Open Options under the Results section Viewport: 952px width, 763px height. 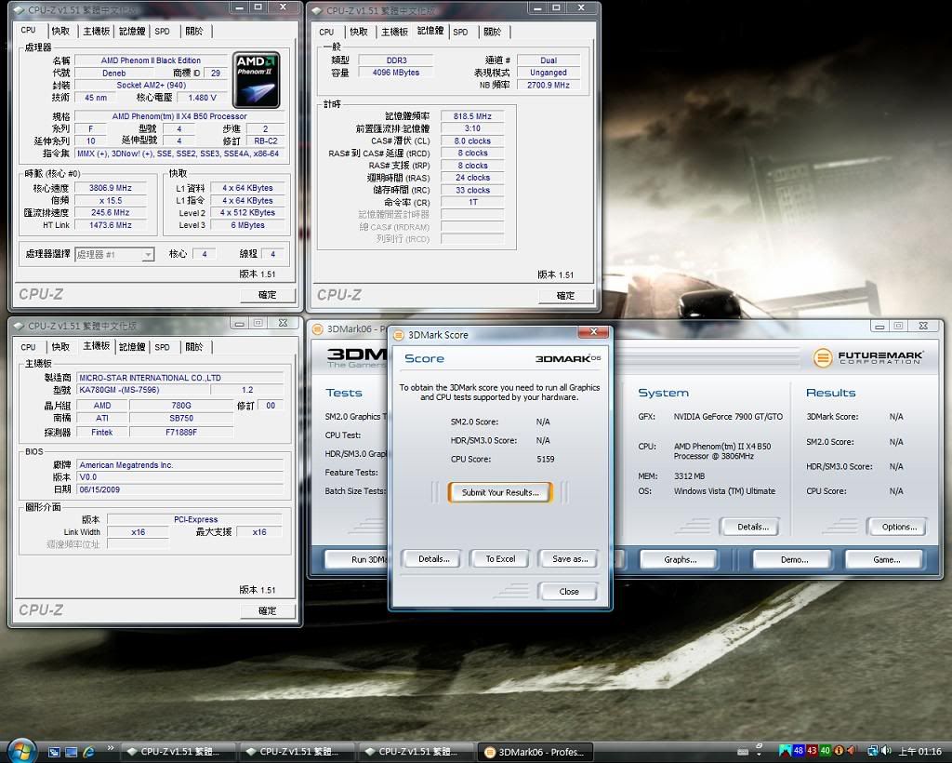click(x=898, y=527)
